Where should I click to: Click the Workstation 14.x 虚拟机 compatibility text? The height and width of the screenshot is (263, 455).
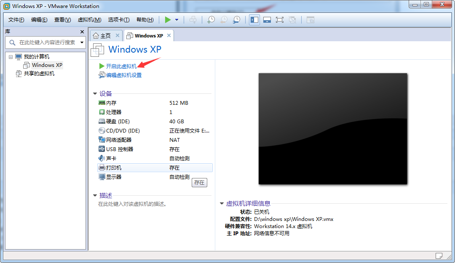click(x=283, y=226)
